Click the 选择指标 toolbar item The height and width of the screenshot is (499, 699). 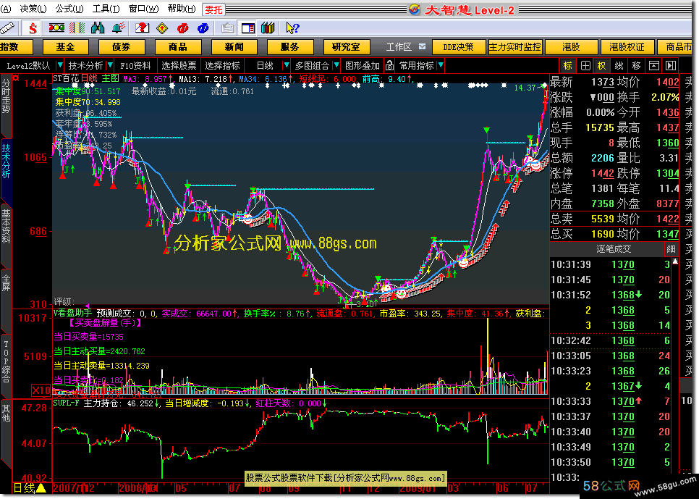[222, 66]
